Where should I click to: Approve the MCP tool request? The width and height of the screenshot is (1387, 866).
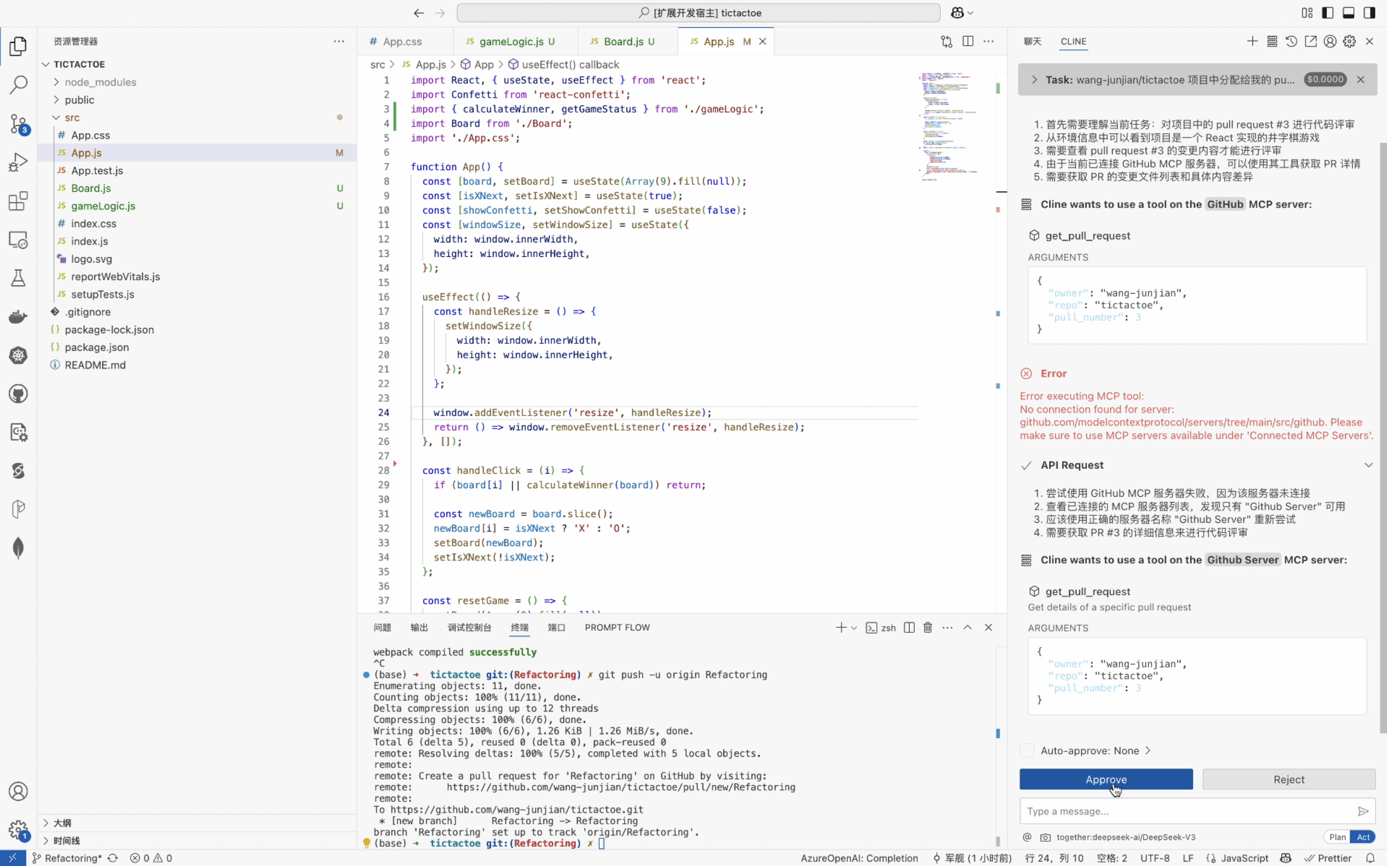point(1106,780)
